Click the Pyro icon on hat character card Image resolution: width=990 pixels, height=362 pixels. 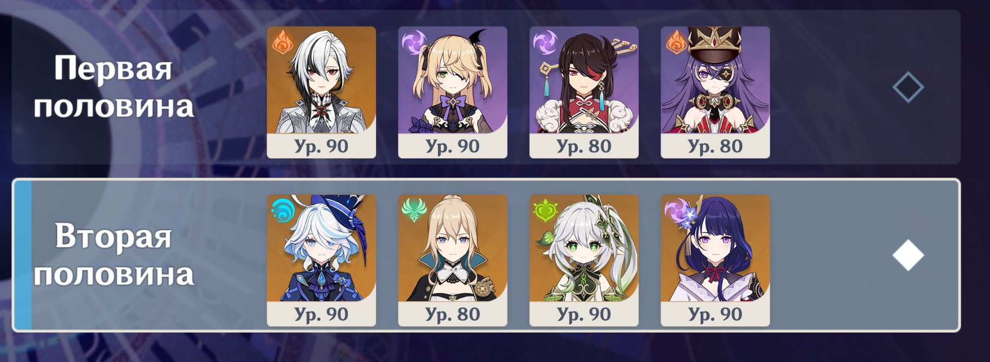[676, 42]
